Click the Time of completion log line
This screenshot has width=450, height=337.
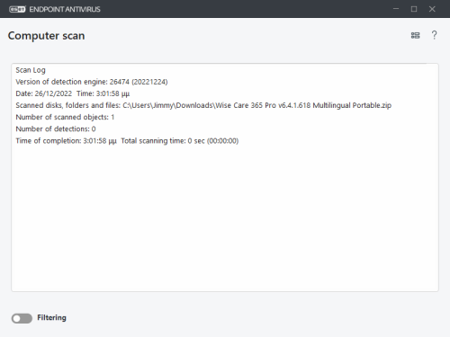(x=66, y=141)
